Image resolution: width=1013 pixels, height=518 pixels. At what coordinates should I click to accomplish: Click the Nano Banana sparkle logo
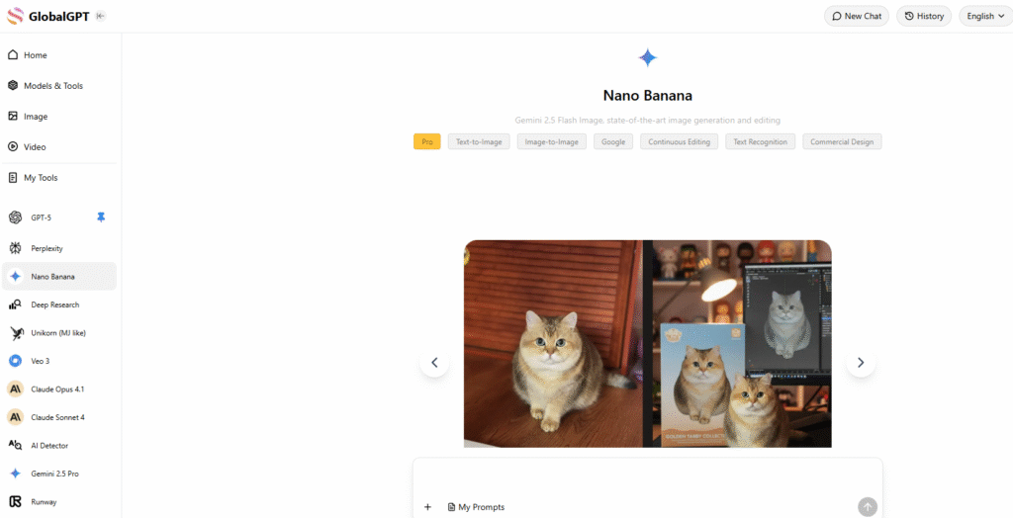(x=647, y=57)
